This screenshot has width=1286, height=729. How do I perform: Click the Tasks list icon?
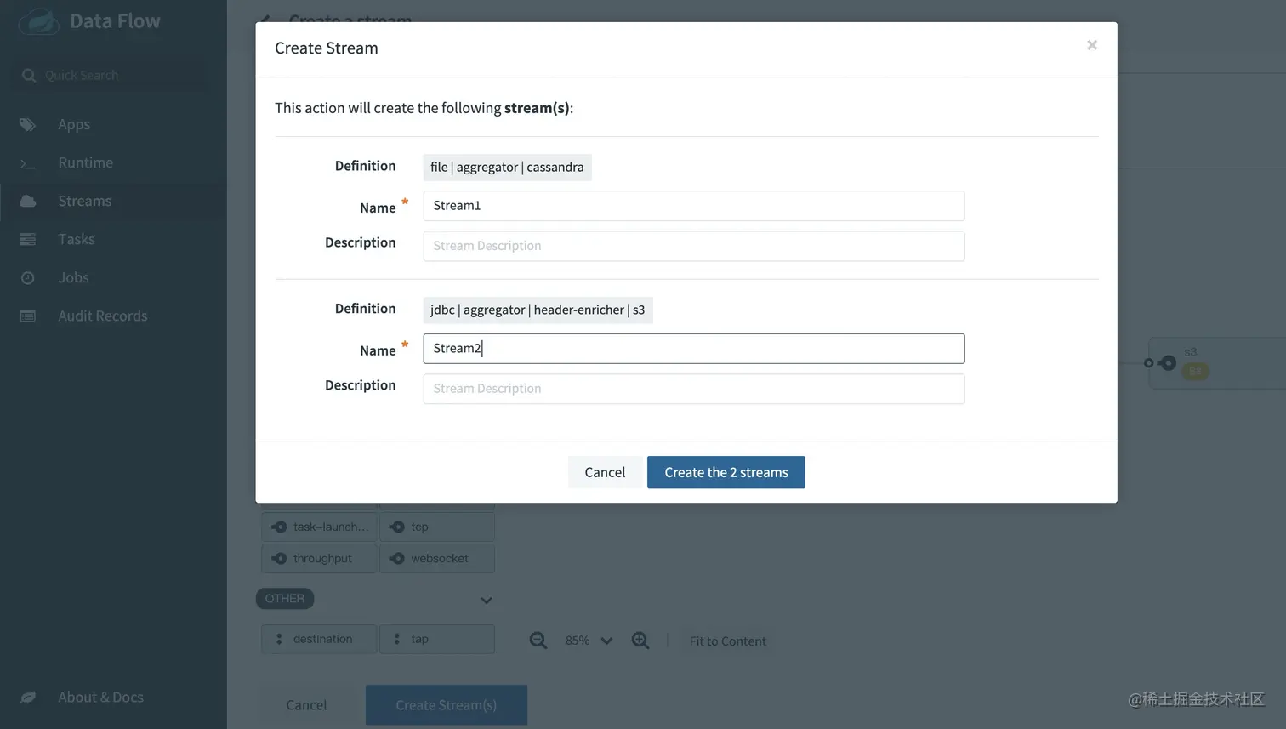(x=28, y=239)
